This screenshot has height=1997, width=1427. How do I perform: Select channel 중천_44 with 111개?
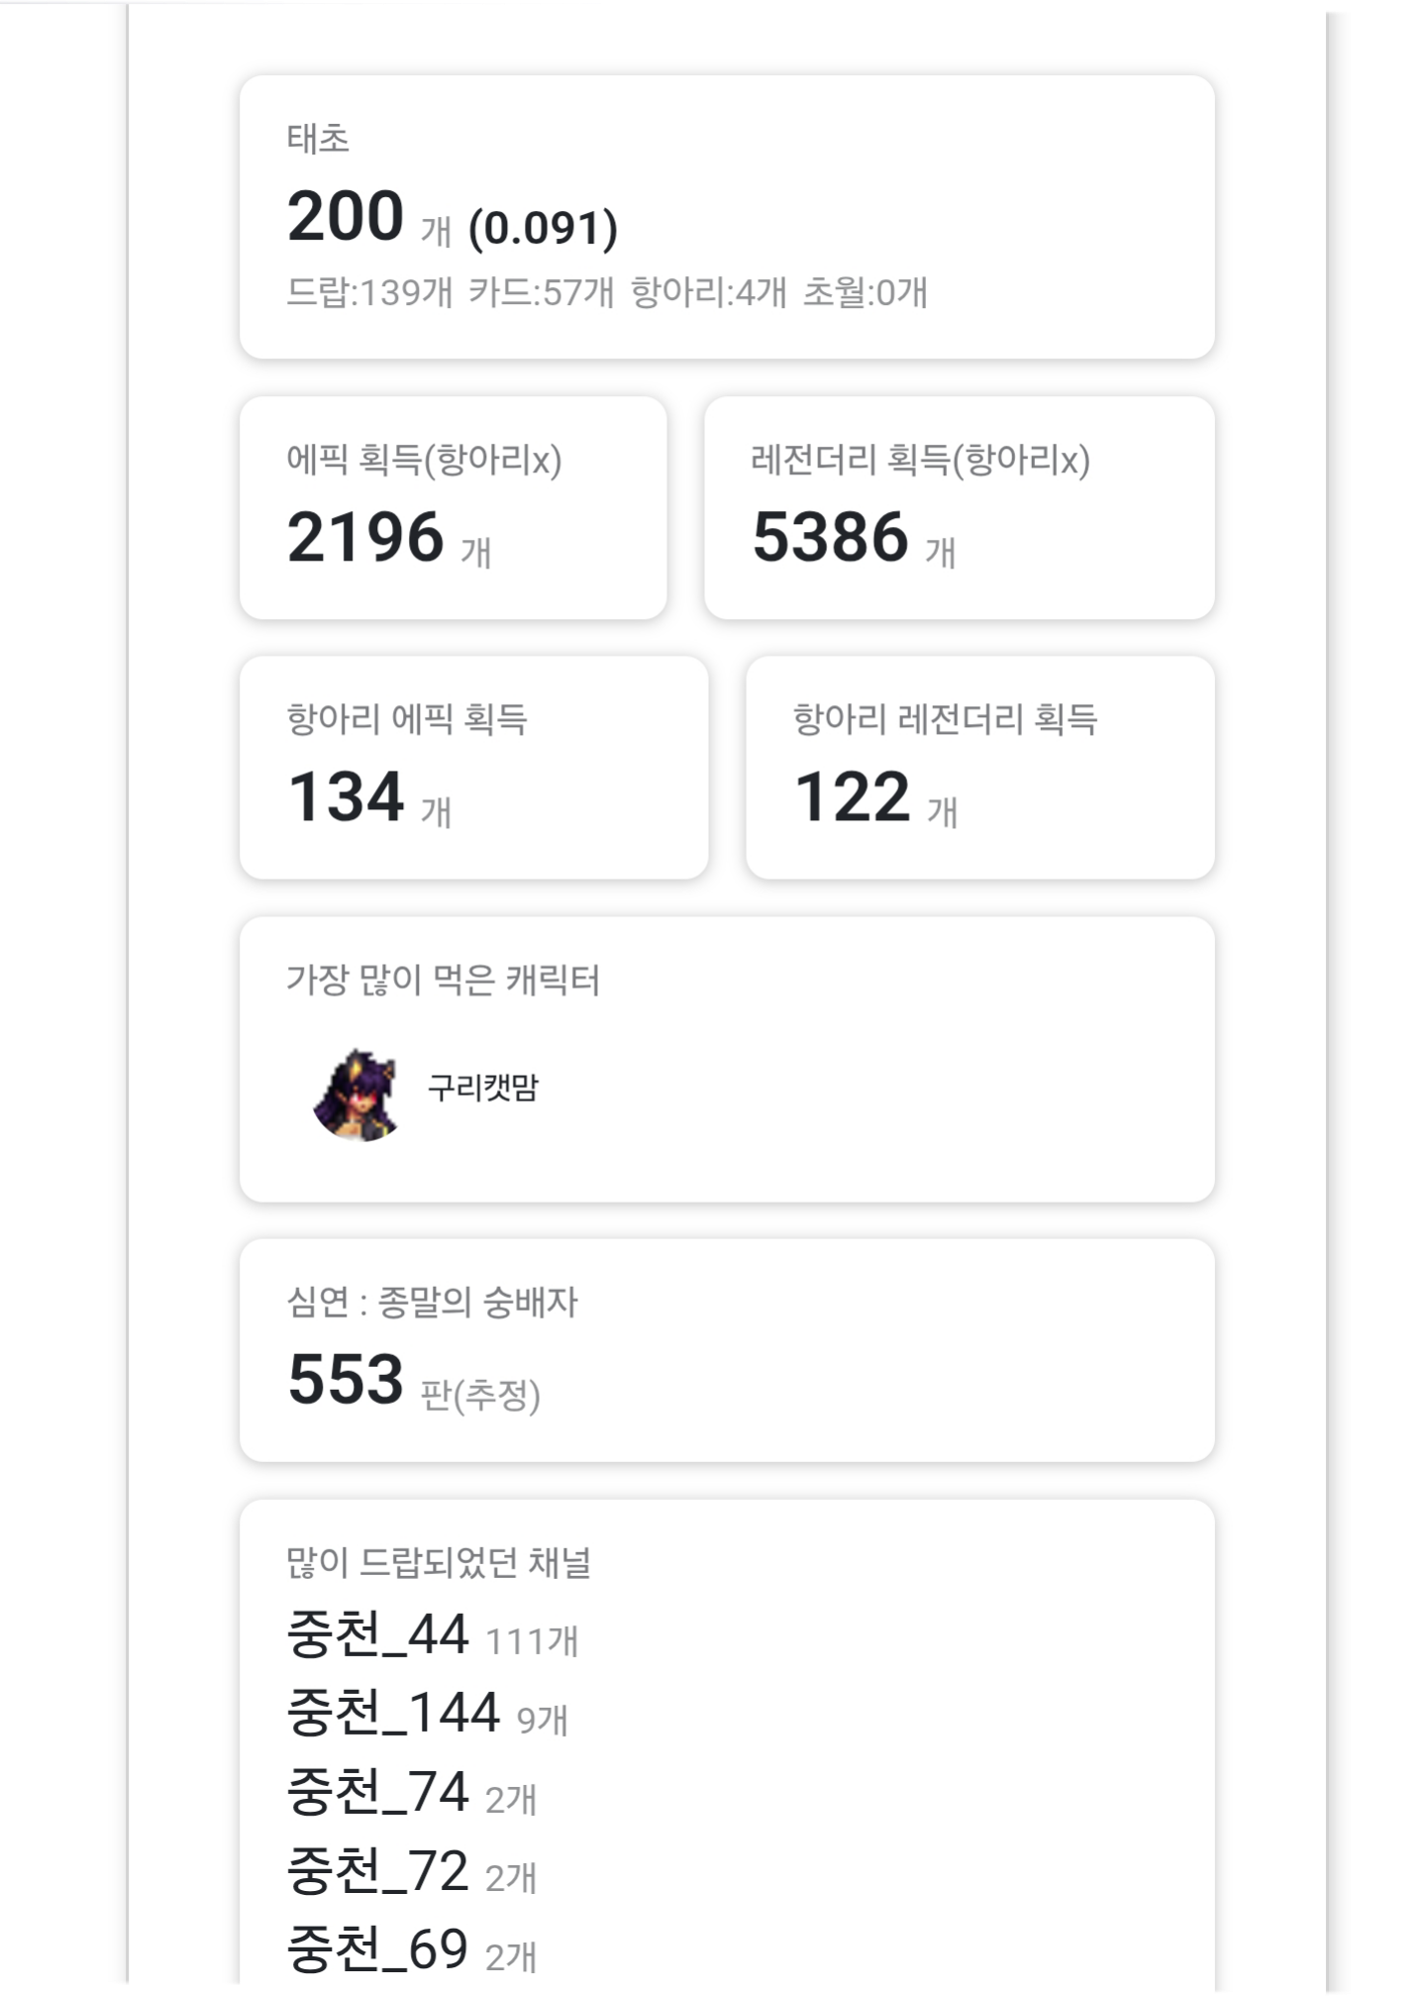[x=433, y=1636]
